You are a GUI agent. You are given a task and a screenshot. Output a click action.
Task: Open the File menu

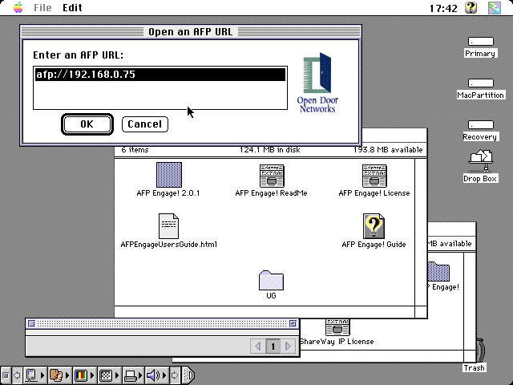[42, 7]
